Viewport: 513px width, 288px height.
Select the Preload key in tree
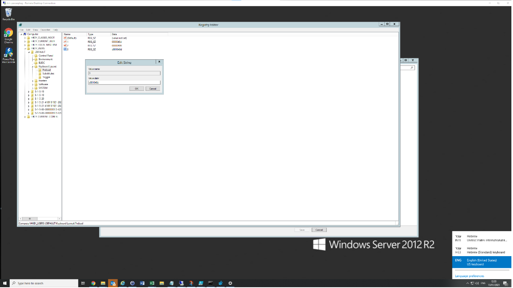coord(46,70)
